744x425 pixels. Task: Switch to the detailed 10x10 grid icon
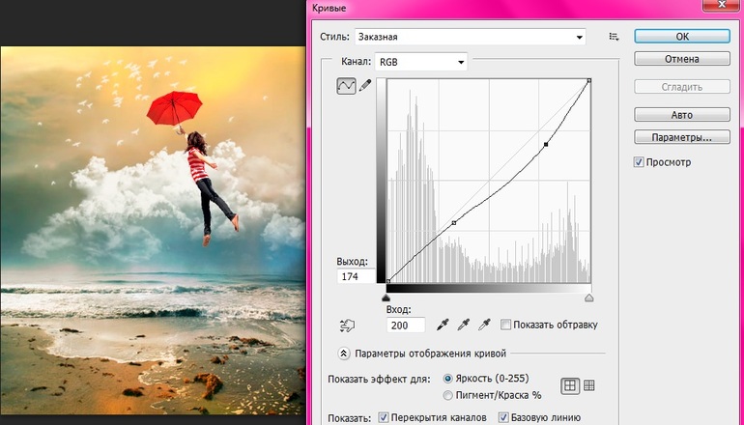click(589, 385)
